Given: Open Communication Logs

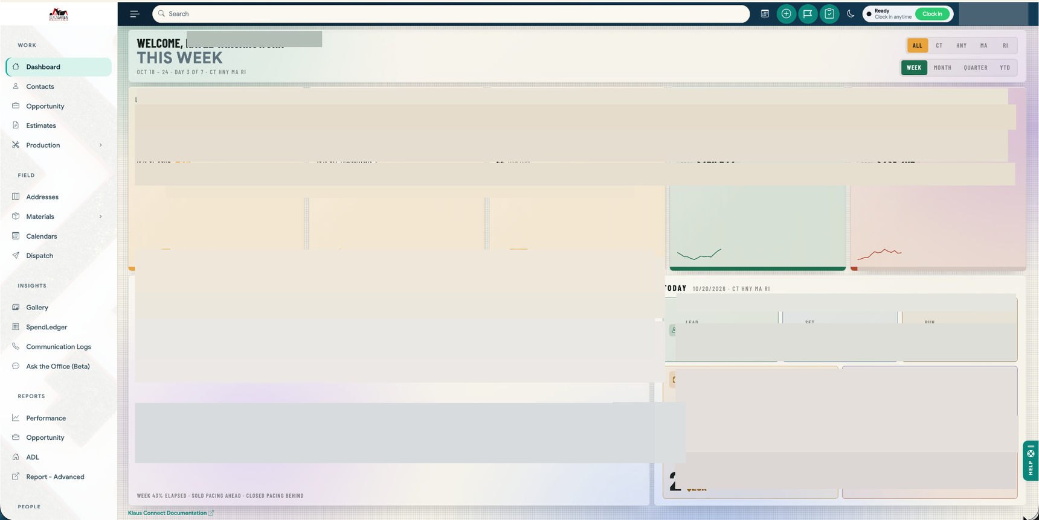Looking at the screenshot, I should [x=59, y=347].
